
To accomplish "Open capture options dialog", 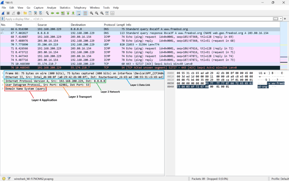I will click(x=18, y=13).
